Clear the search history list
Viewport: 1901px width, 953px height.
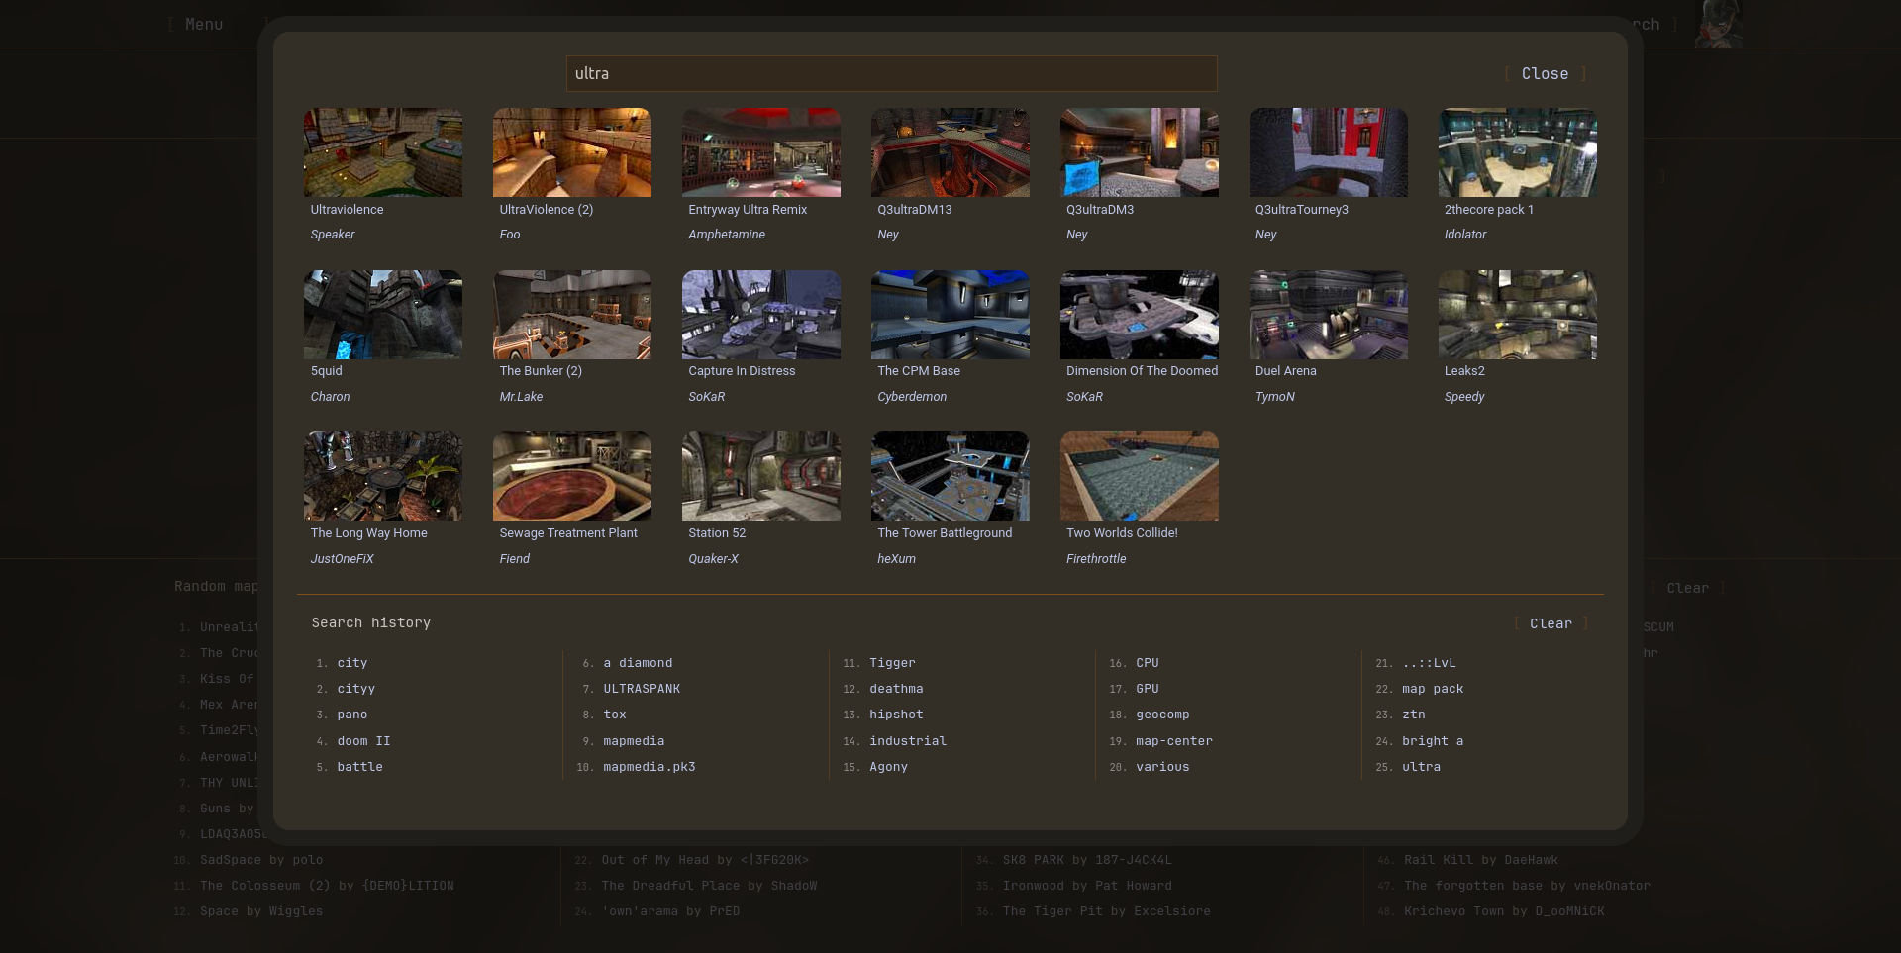point(1551,623)
